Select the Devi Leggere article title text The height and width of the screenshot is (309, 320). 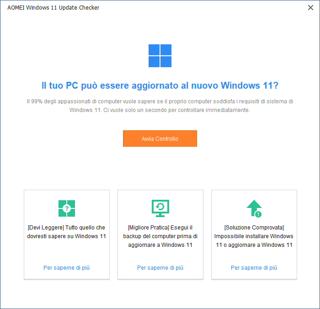[67, 232]
